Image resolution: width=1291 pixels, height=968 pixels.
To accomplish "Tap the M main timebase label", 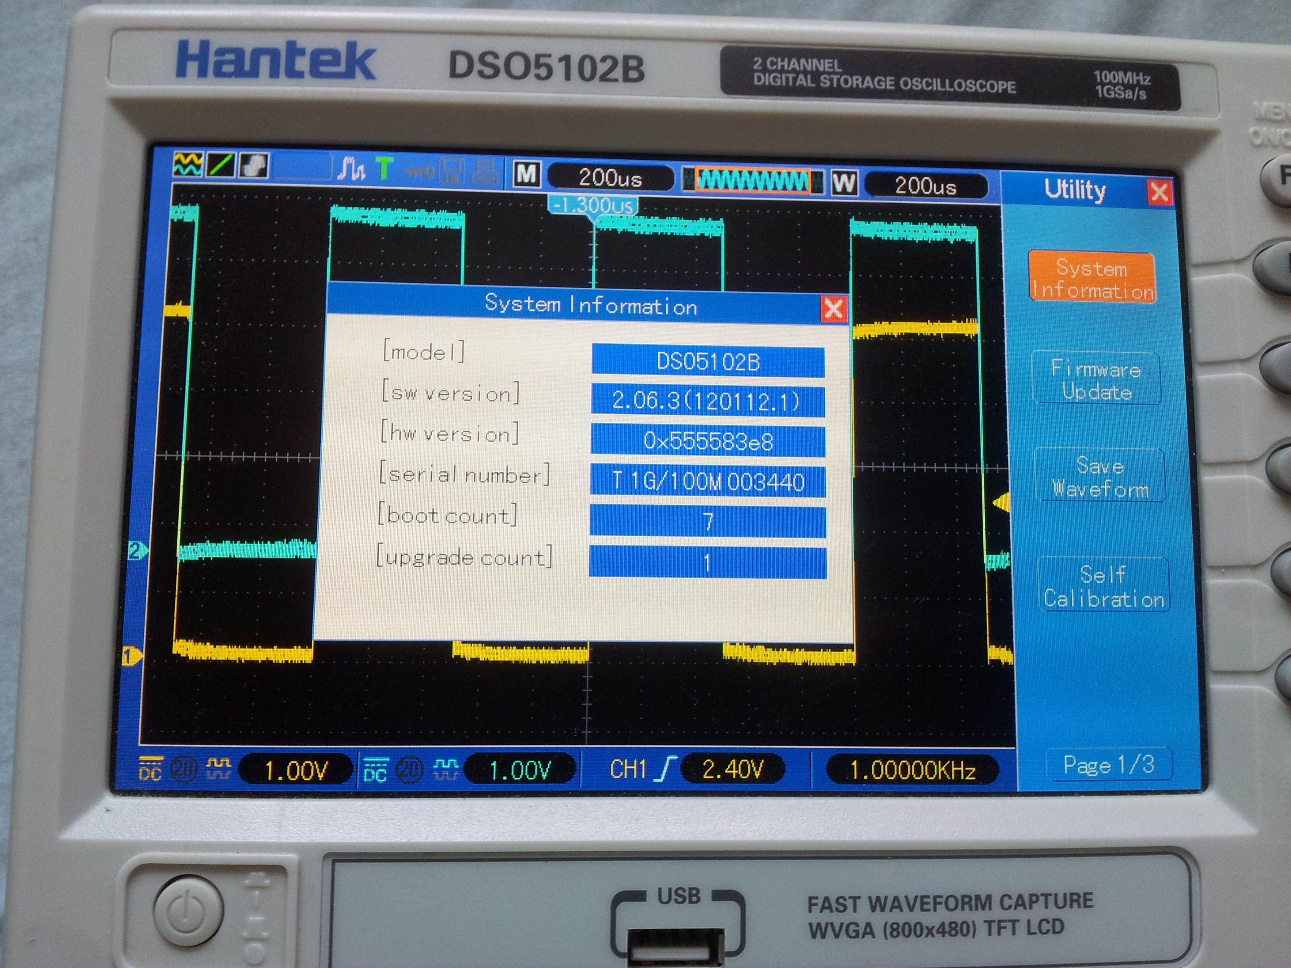I will click(x=526, y=174).
